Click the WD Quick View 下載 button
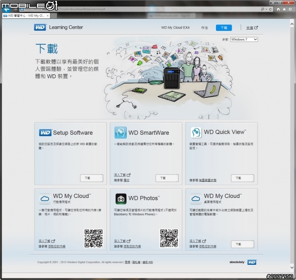Image resolution: width=296 pixels, height=280 pixels. [242, 178]
